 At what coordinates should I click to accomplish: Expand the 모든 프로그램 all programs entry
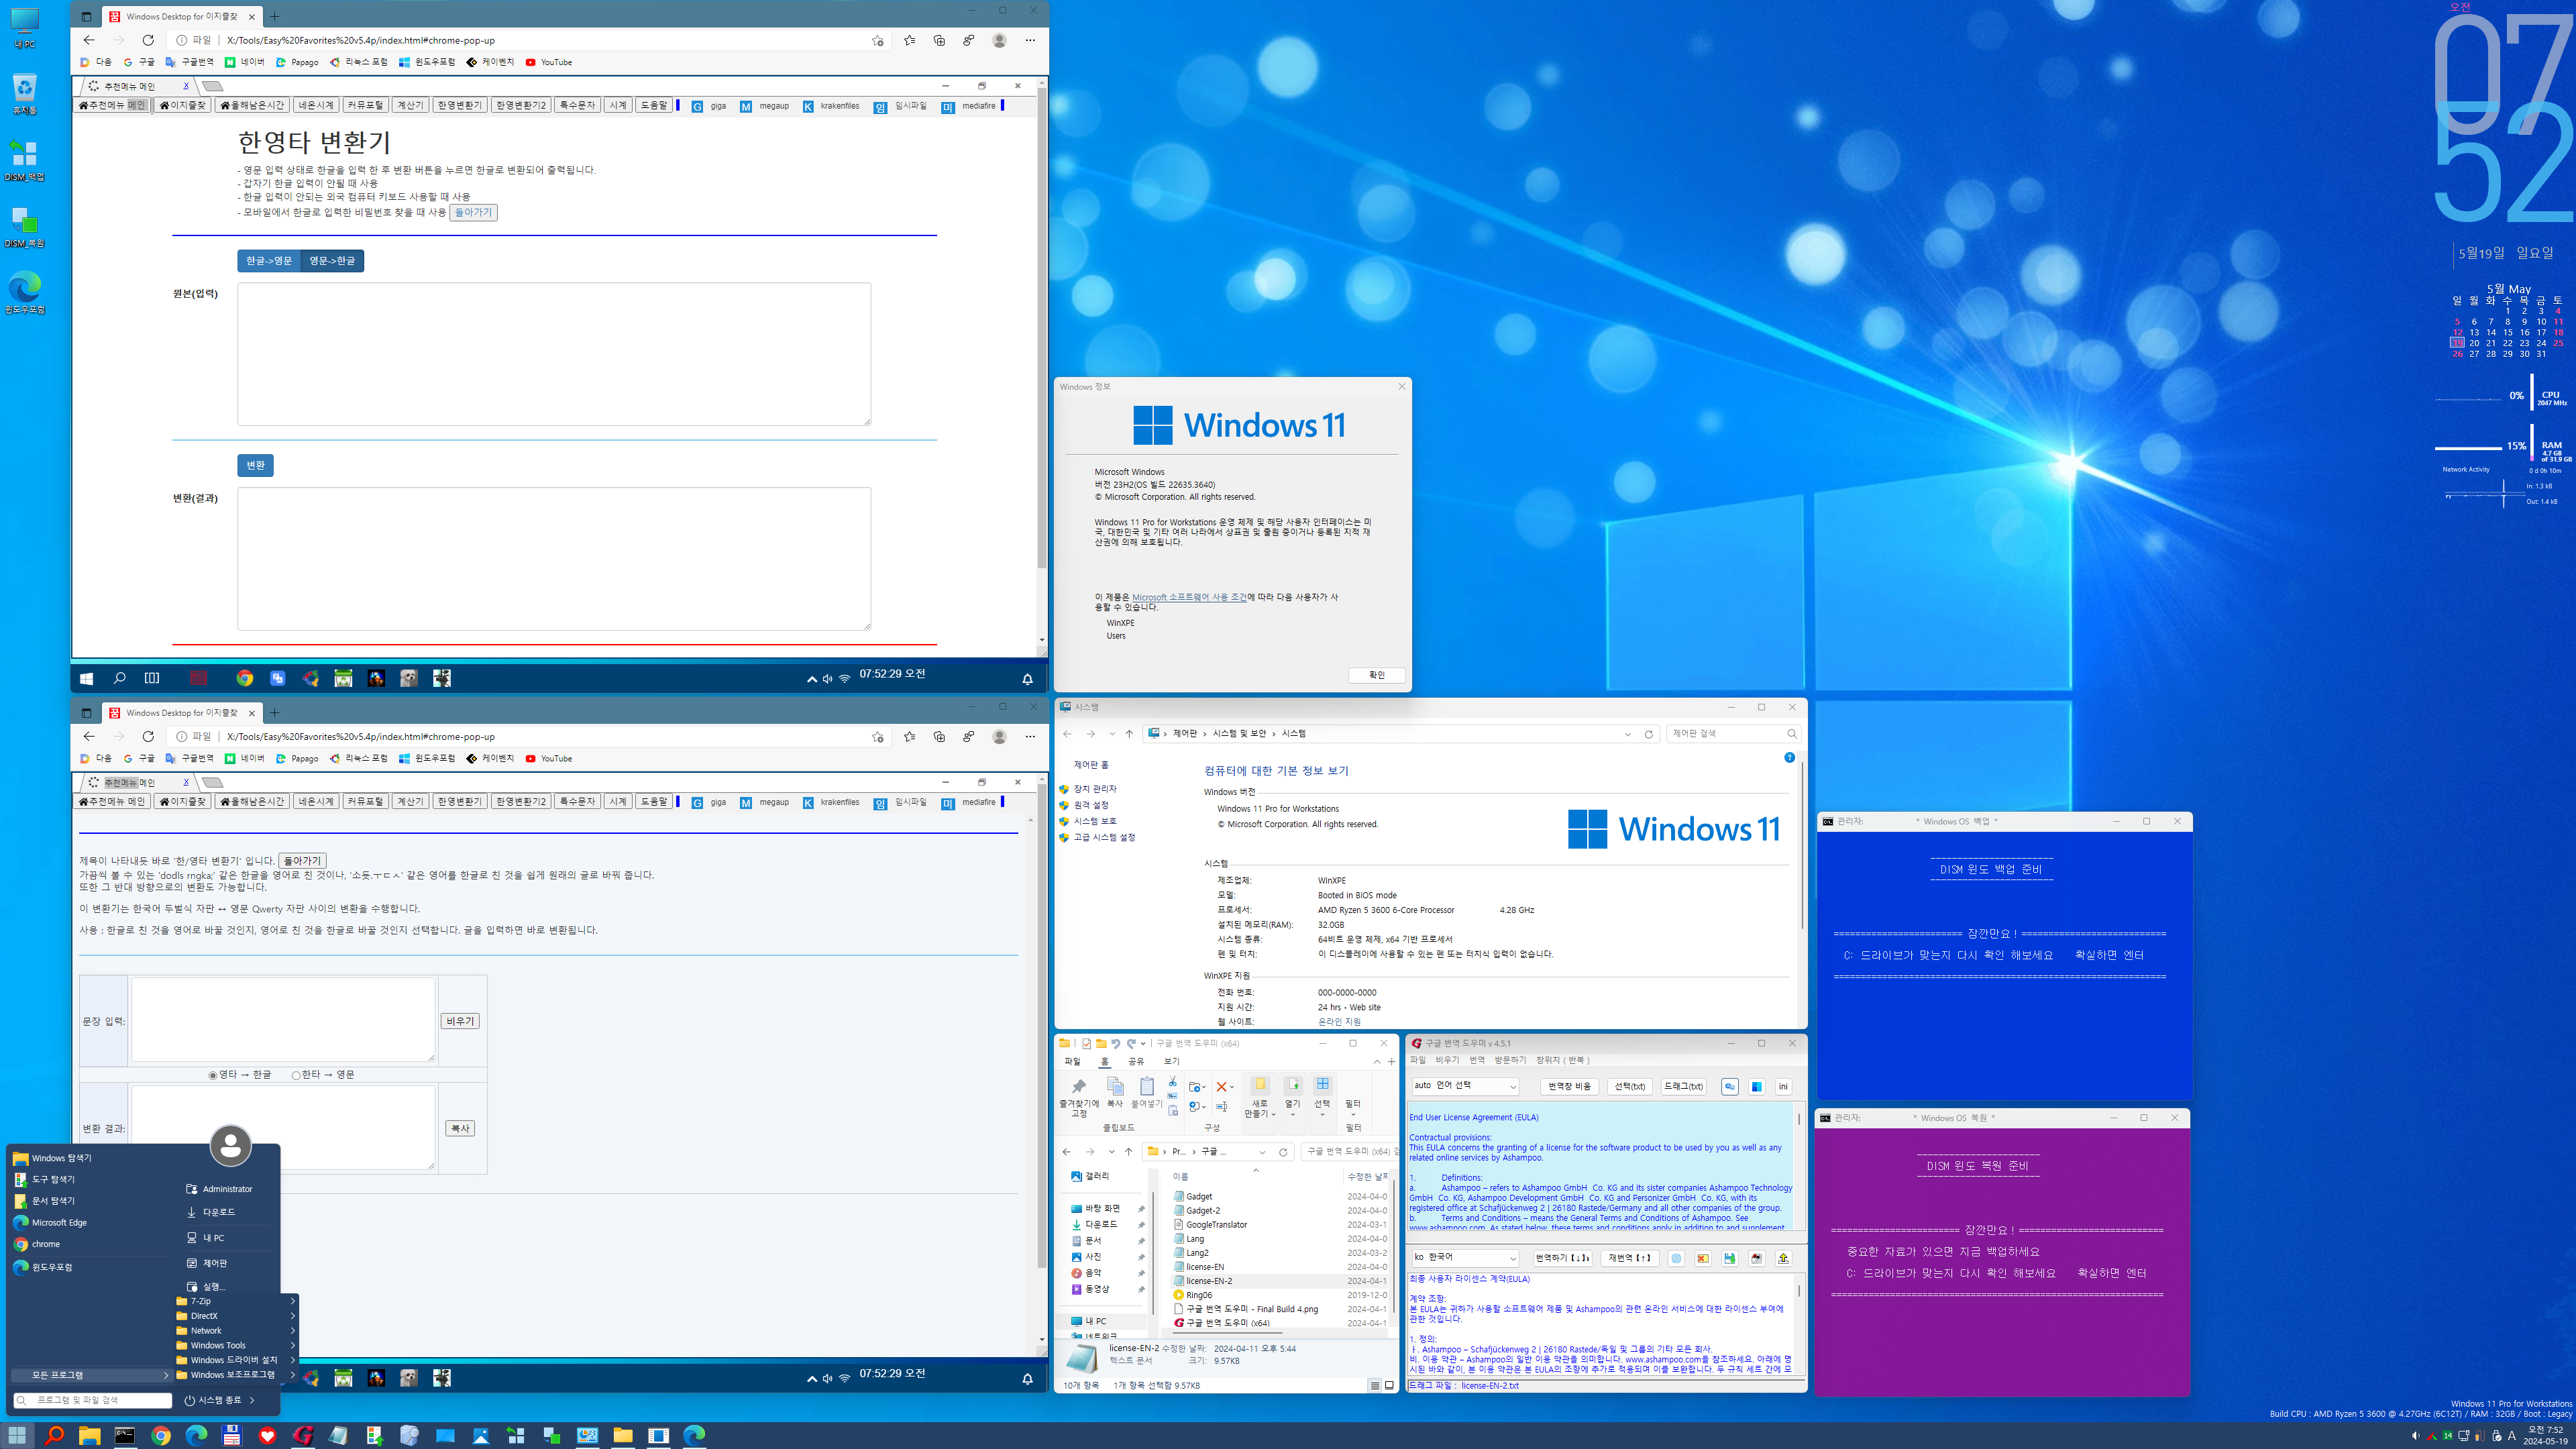click(91, 1375)
